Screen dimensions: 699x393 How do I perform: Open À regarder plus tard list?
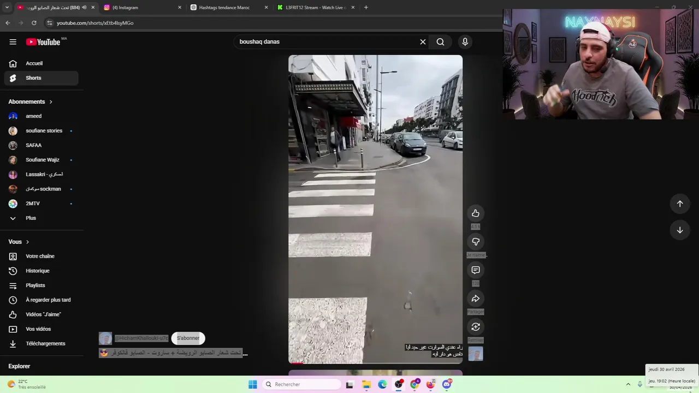pyautogui.click(x=41, y=300)
